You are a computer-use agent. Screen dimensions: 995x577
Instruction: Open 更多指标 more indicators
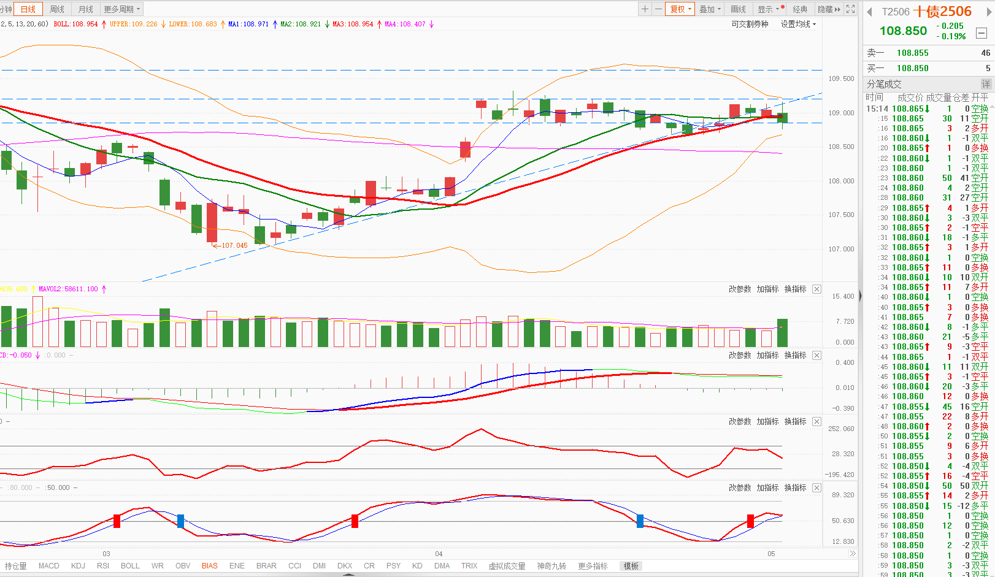593,566
